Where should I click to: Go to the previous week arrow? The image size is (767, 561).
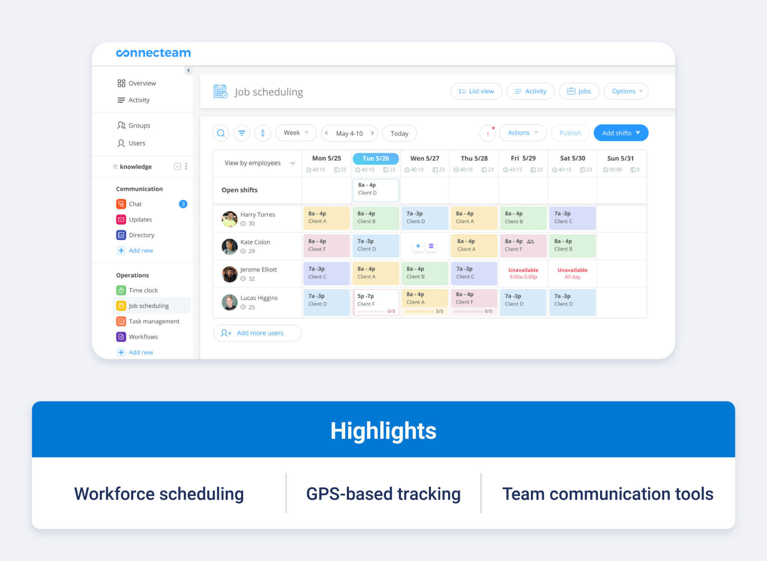pos(326,133)
